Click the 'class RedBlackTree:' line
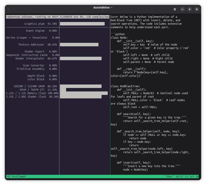This screenshot has width=206, height=185. [125, 86]
